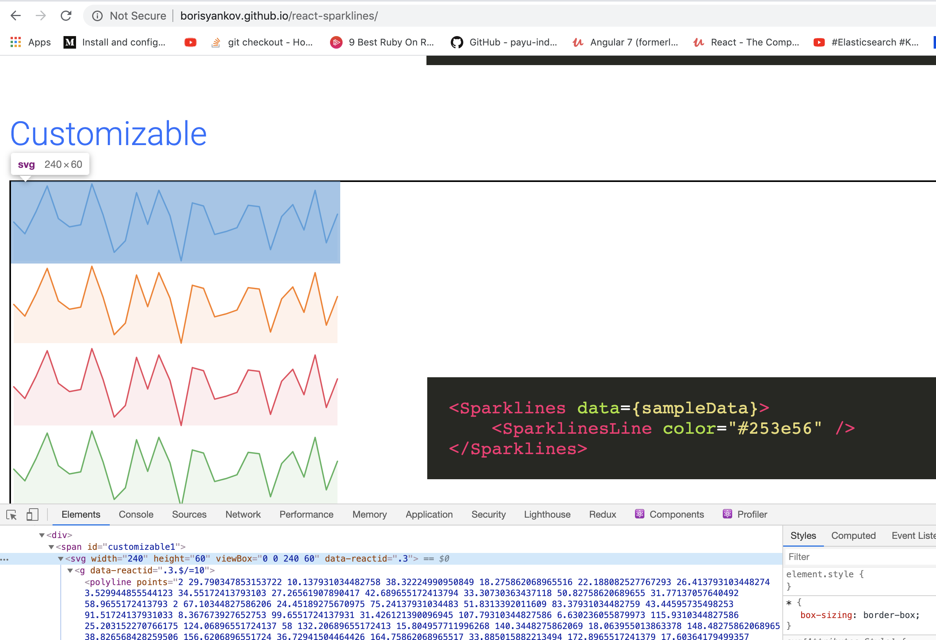
Task: Collapse the span customizable1 node
Action: (51, 547)
